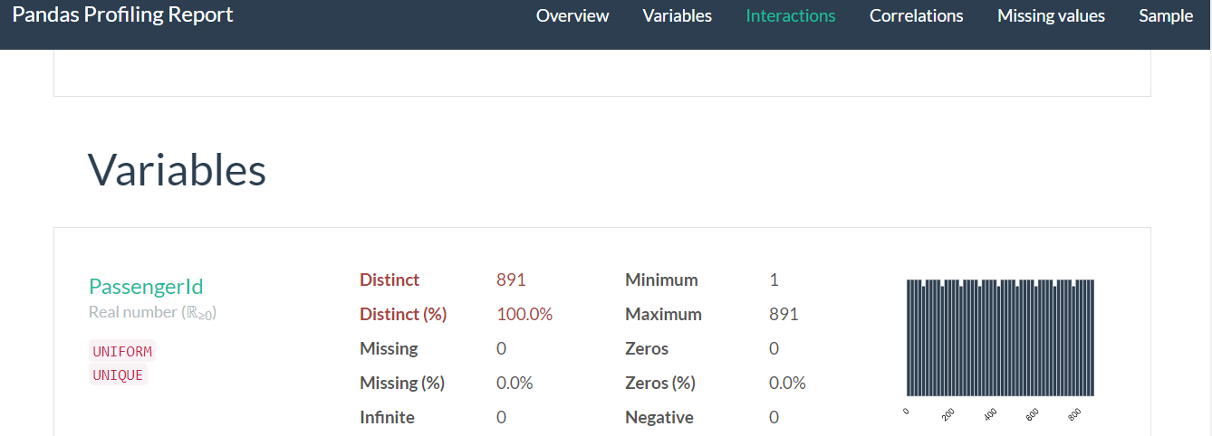
Task: Click the Maximum label
Action: coord(663,314)
